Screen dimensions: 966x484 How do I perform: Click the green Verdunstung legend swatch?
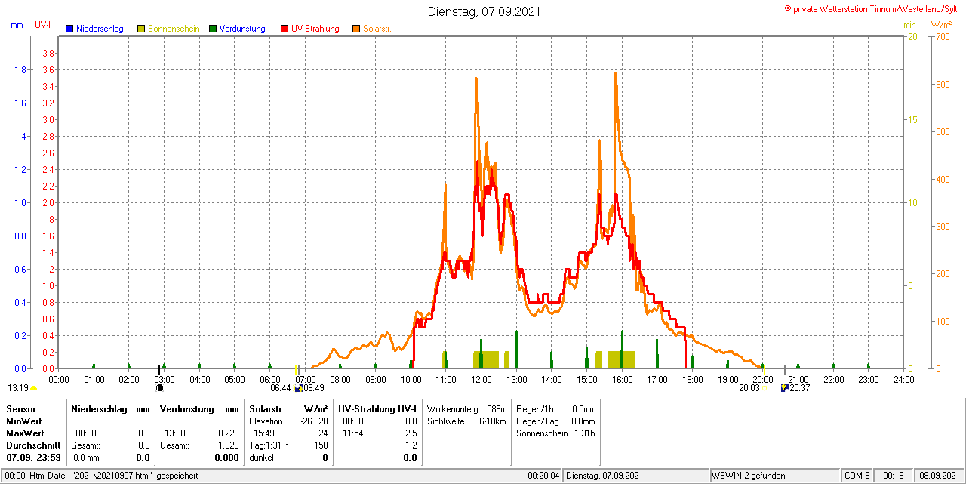213,29
